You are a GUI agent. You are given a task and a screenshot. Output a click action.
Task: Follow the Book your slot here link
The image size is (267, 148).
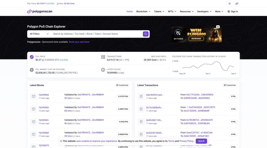tap(79, 42)
